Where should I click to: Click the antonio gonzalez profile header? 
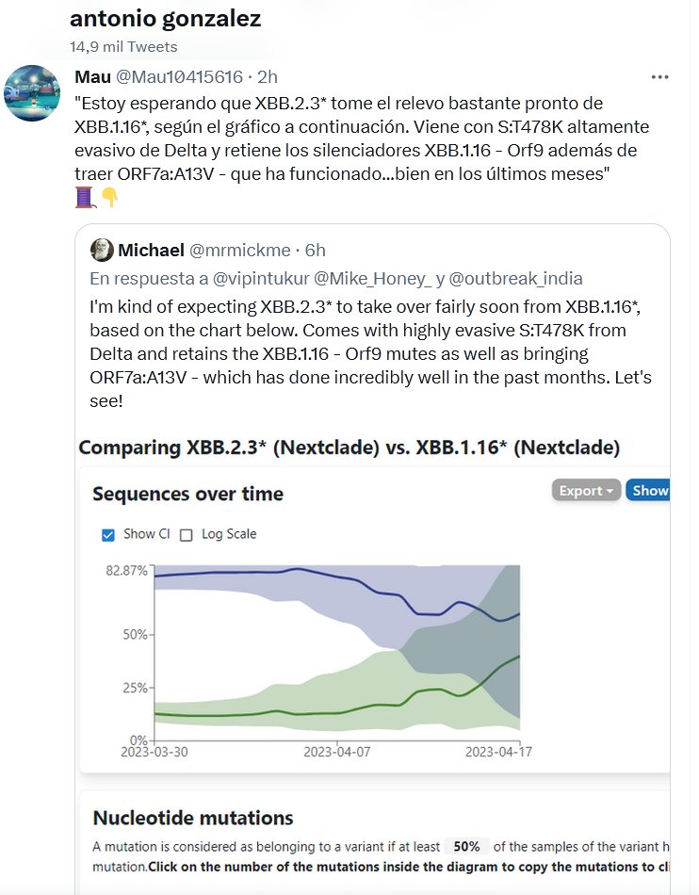(166, 18)
